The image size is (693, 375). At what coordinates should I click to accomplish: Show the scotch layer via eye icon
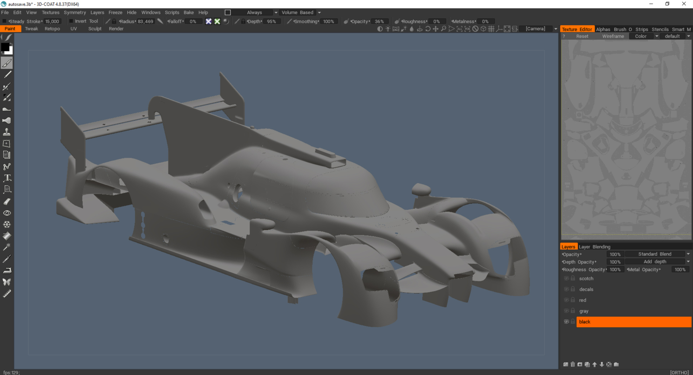click(x=566, y=279)
